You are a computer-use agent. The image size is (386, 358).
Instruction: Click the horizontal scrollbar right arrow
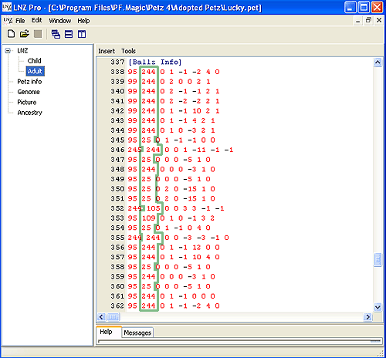(368, 317)
